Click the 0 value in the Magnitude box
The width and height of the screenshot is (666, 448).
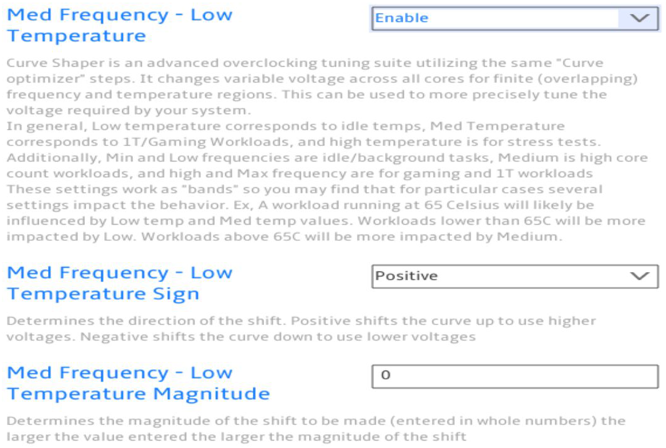click(385, 375)
